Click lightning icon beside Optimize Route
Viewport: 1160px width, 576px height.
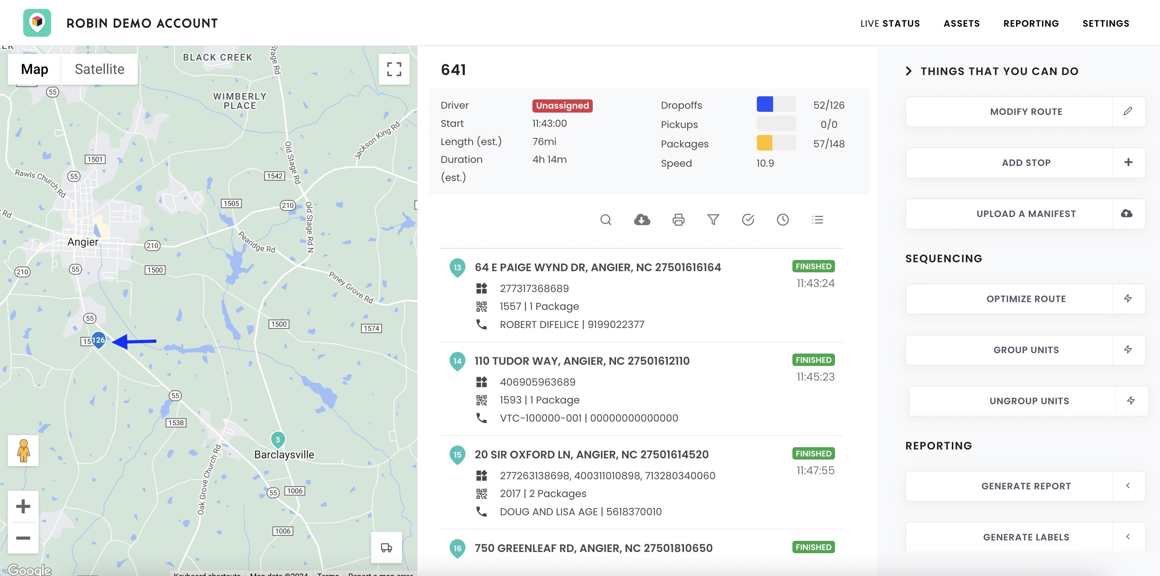click(1127, 299)
